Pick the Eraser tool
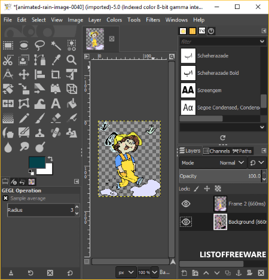The width and height of the screenshot is (269, 280). [56, 118]
